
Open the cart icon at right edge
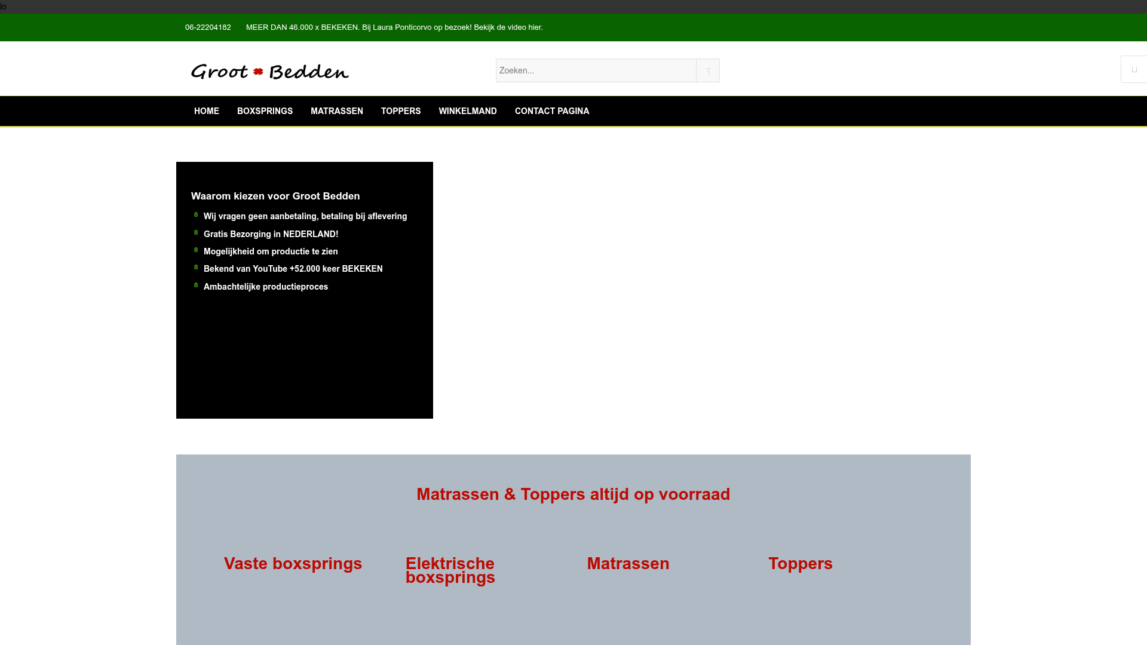click(1134, 69)
